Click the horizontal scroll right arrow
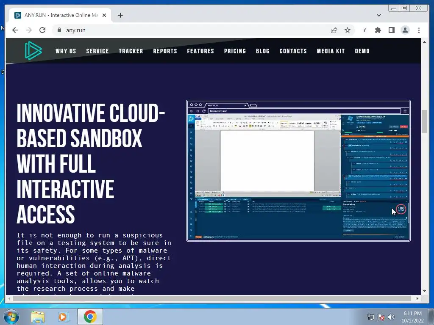 [x=417, y=298]
